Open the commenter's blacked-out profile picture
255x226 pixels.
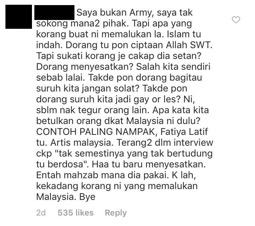(x=19, y=17)
